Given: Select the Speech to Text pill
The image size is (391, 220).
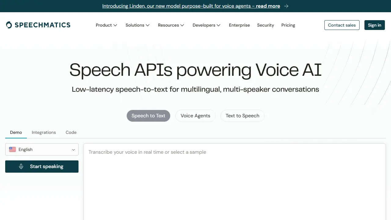Looking at the screenshot, I should tap(148, 116).
